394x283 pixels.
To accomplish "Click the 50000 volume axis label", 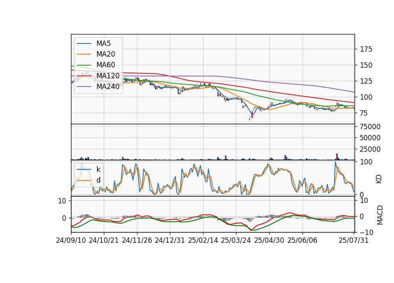I will 370,138.
